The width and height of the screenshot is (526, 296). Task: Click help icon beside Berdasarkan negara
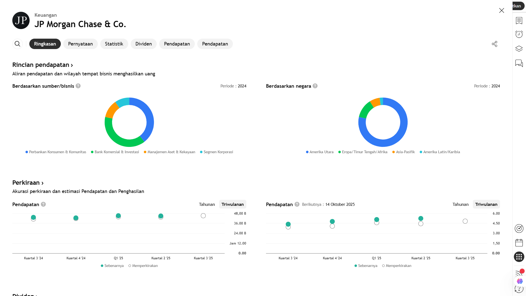[315, 86]
